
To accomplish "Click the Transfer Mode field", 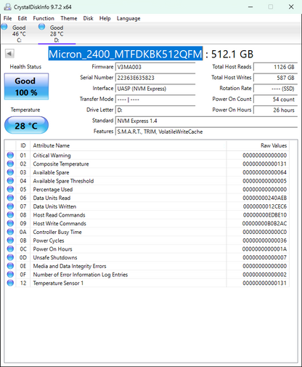I will tap(155, 100).
